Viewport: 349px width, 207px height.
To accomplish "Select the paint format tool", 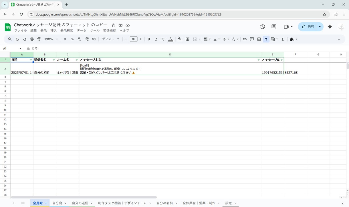I will tap(39, 39).
